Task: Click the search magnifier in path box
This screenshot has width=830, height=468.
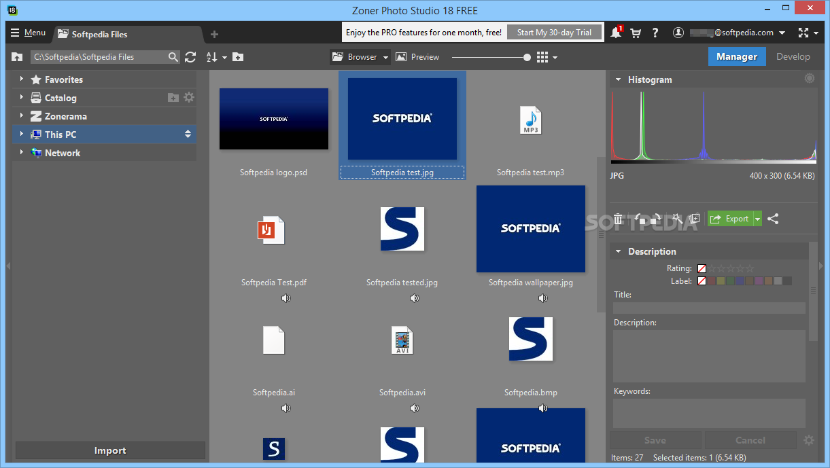Action: [173, 57]
